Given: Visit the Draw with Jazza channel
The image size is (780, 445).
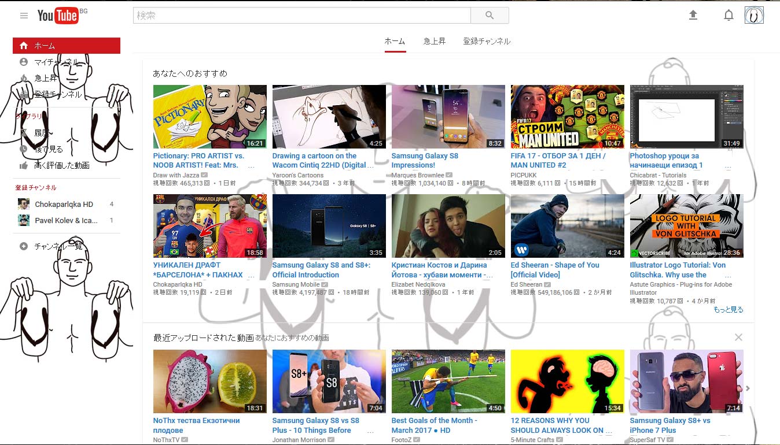Looking at the screenshot, I should point(176,175).
